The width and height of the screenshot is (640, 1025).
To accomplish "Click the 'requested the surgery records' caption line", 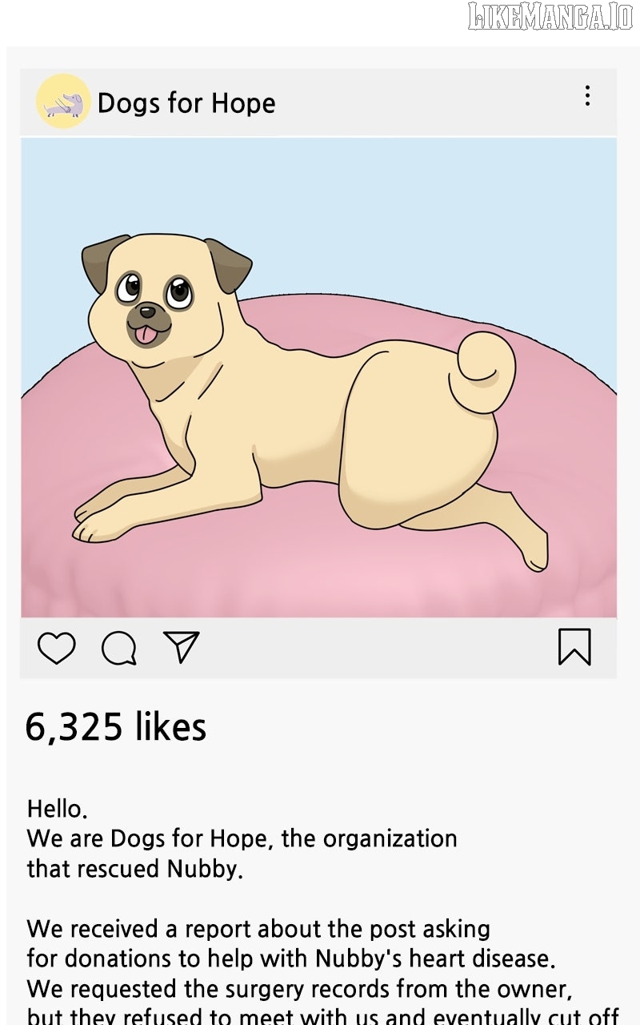I will (299, 988).
